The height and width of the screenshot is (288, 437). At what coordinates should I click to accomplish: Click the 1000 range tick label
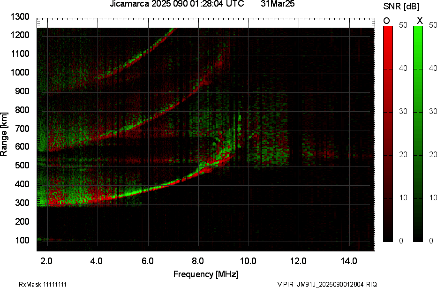click(20, 73)
